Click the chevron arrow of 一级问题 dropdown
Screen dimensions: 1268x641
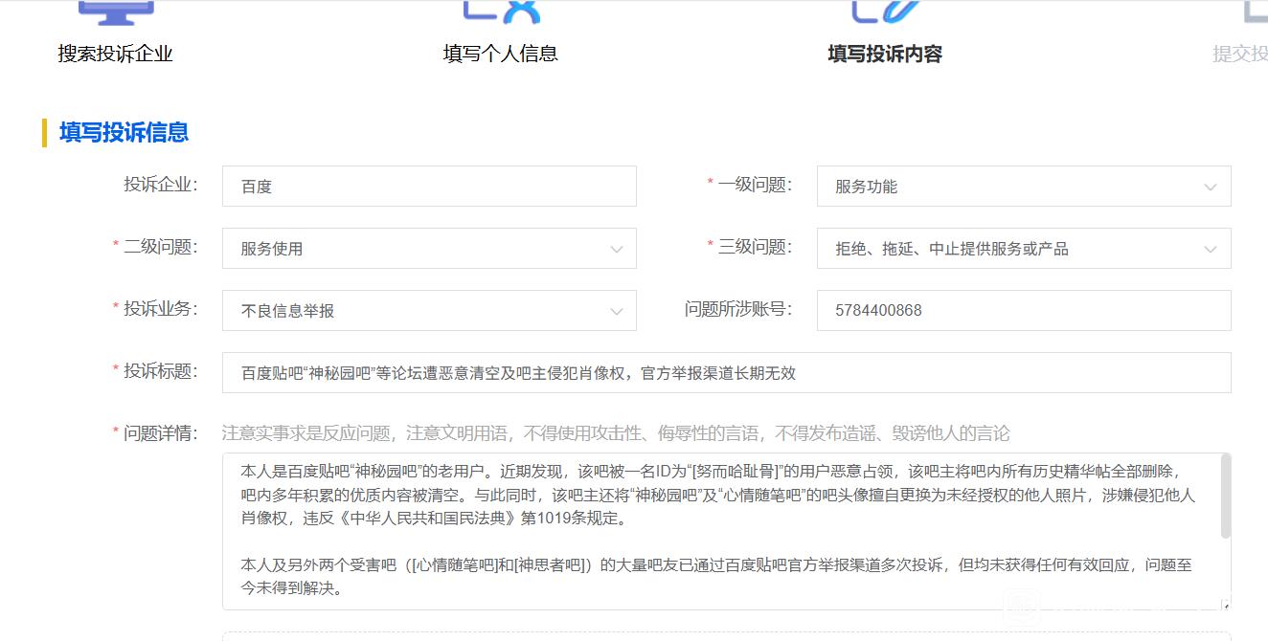(x=1211, y=188)
